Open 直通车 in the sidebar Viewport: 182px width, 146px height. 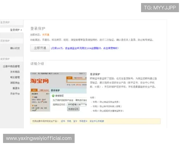pos(16,88)
